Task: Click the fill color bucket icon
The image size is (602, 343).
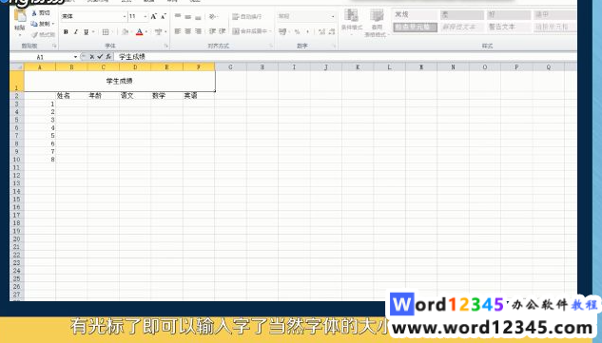Action: pyautogui.click(x=125, y=32)
